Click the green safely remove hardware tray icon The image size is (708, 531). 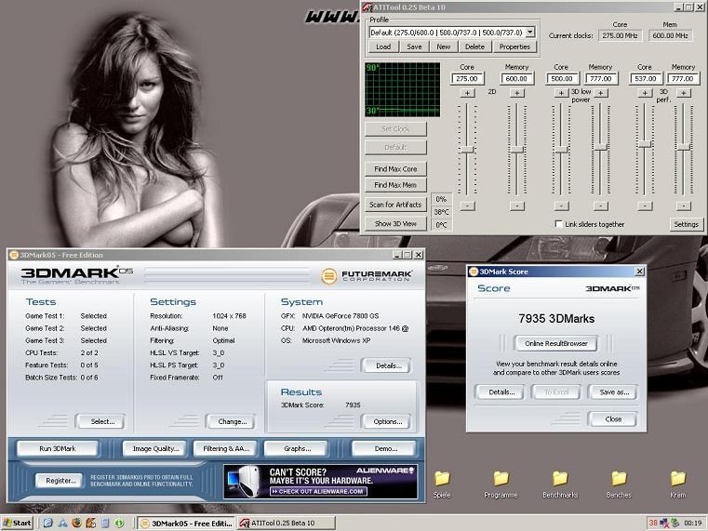coord(675,523)
